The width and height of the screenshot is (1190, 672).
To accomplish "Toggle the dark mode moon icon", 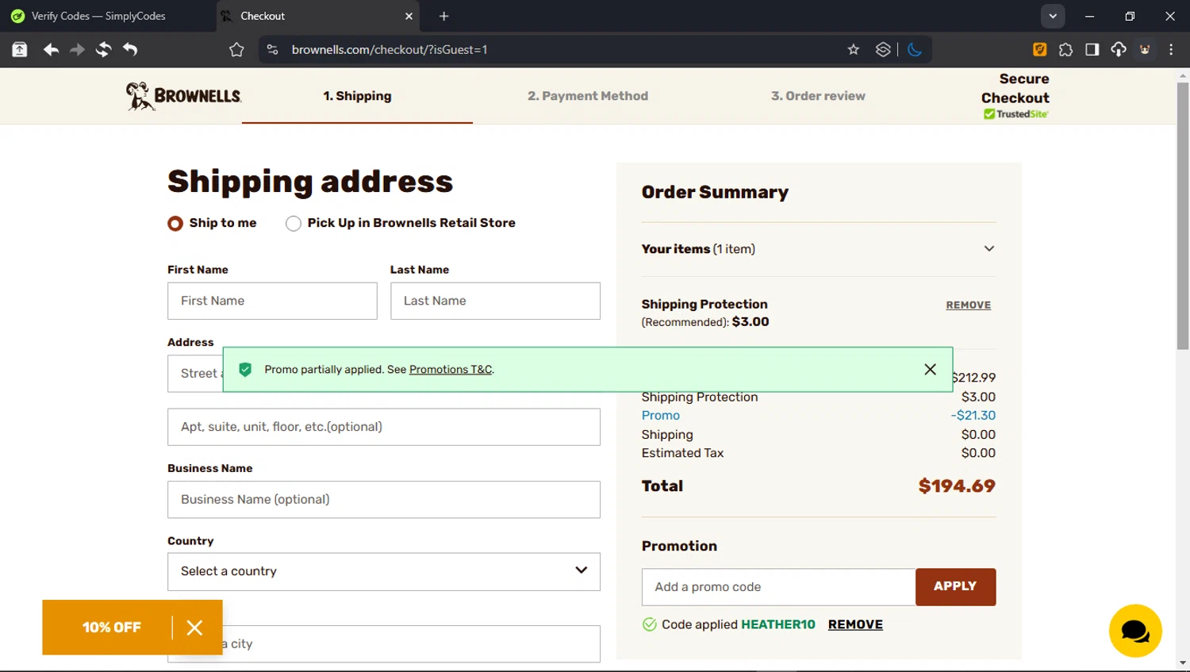I will pyautogui.click(x=914, y=49).
